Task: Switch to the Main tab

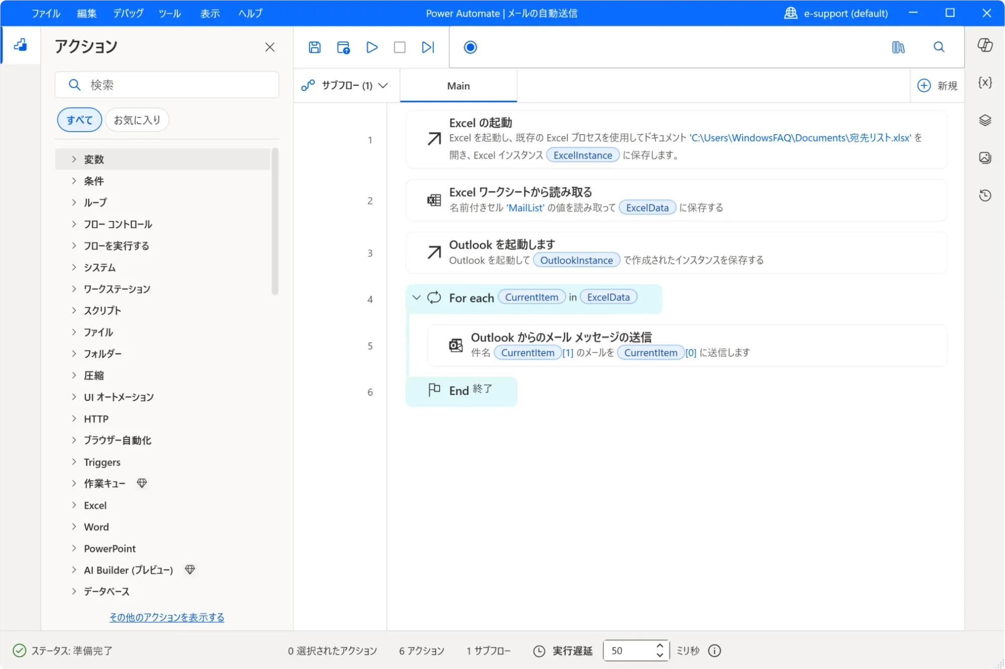Action: [x=458, y=86]
